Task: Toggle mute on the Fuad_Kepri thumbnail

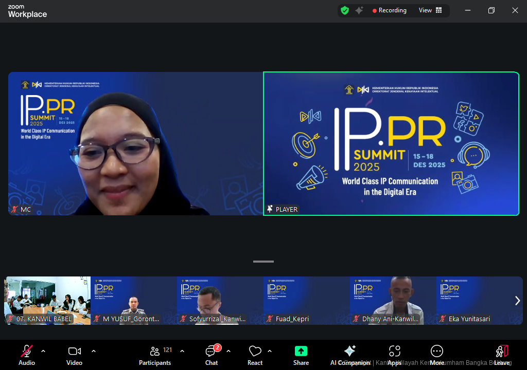Action: coord(270,319)
